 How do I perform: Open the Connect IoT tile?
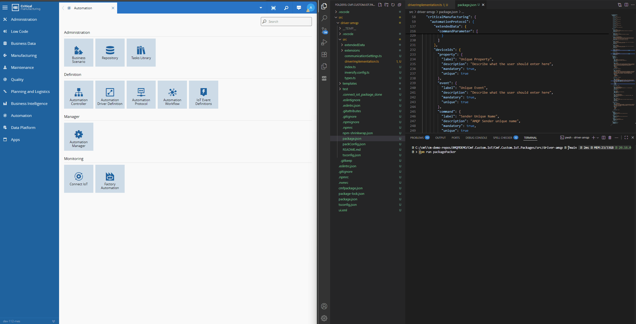[79, 179]
